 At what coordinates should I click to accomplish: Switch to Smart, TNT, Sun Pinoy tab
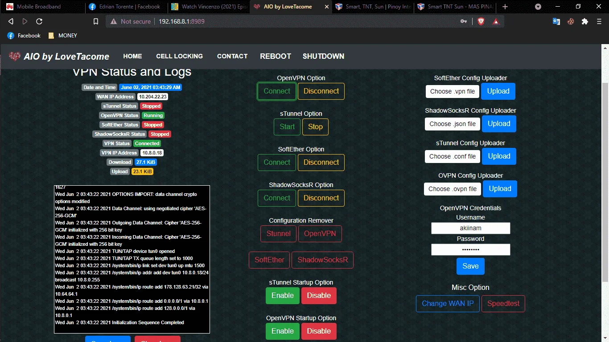(372, 7)
